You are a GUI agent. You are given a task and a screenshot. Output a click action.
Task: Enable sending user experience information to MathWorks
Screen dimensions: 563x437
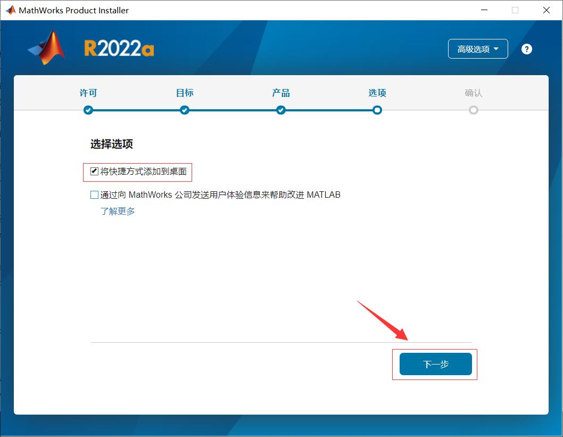[x=94, y=194]
